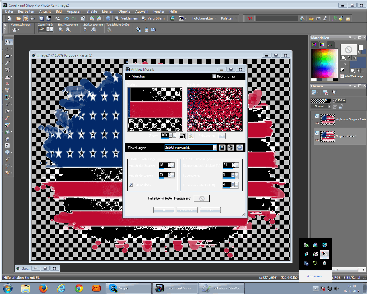
Task: Click the Print icon in toolbar
Action: (x=58, y=18)
